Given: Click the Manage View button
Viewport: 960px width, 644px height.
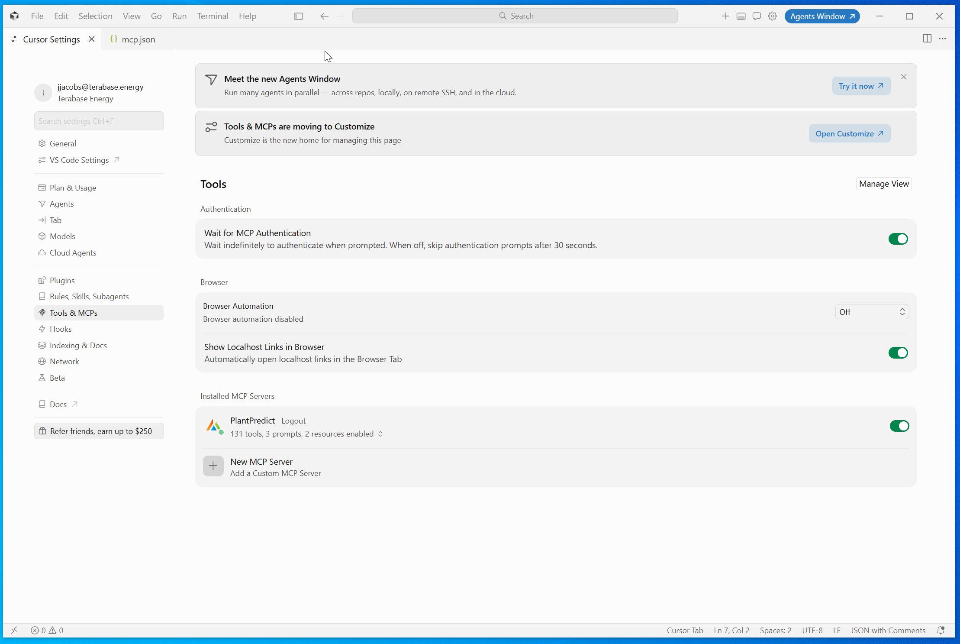Looking at the screenshot, I should point(883,184).
